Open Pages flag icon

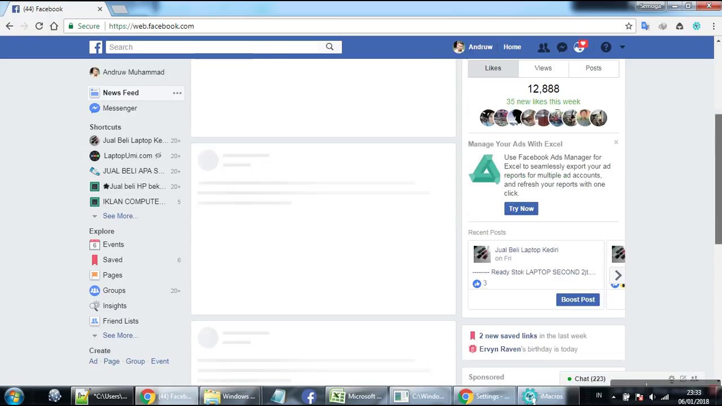(95, 275)
